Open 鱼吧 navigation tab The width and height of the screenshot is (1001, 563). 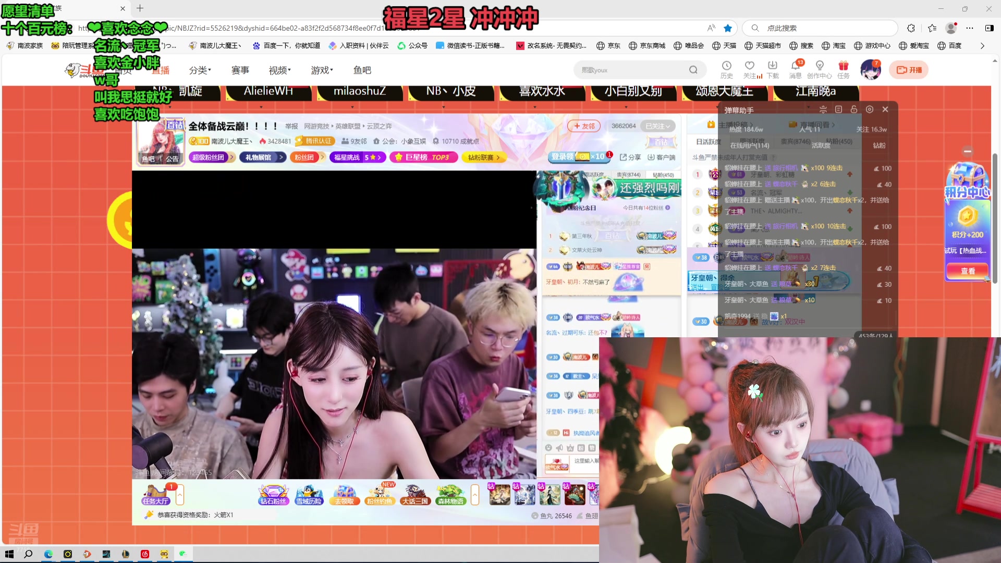tap(362, 70)
